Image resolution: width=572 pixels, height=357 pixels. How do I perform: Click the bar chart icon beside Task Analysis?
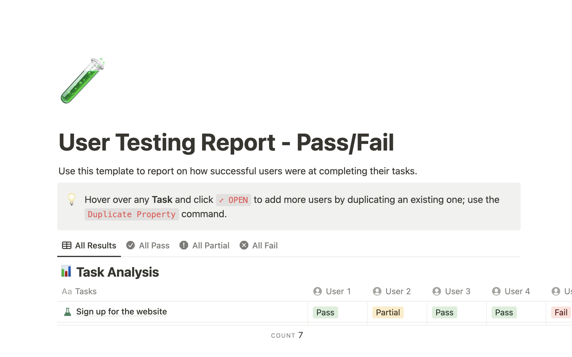pyautogui.click(x=66, y=271)
